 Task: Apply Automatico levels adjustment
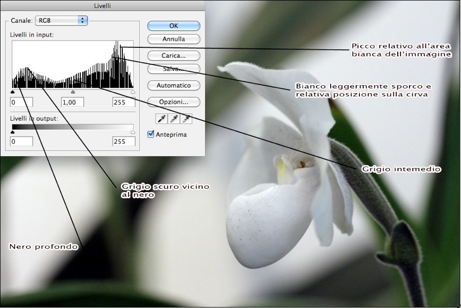point(173,85)
